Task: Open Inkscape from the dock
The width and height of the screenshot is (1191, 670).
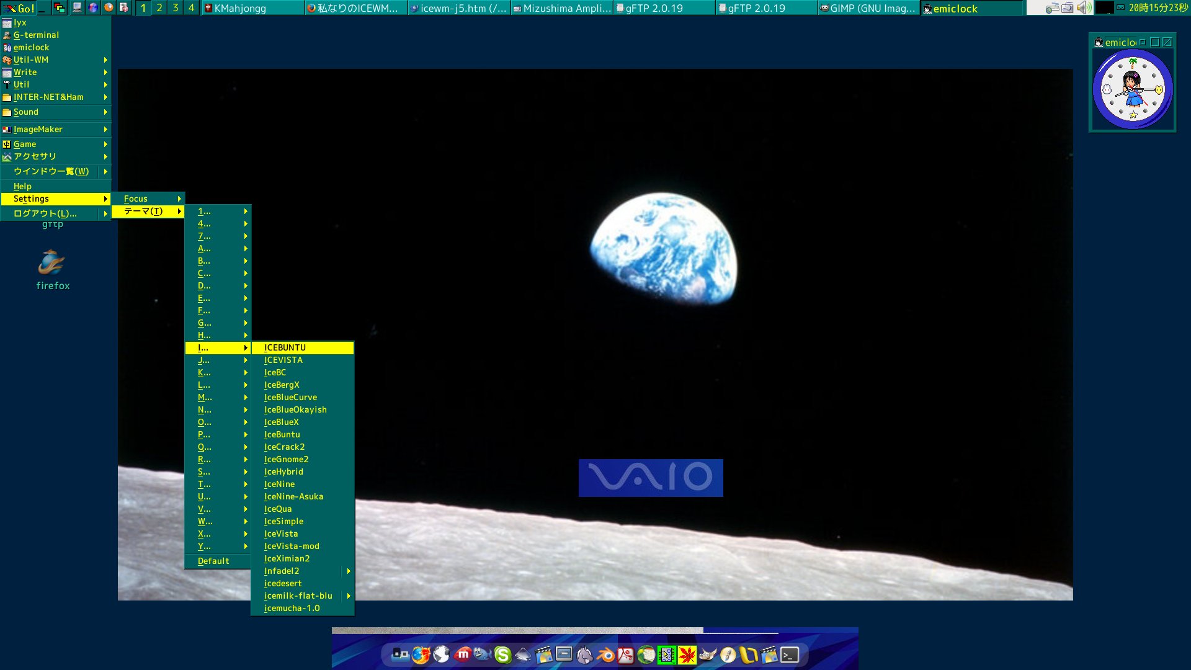Action: (523, 655)
